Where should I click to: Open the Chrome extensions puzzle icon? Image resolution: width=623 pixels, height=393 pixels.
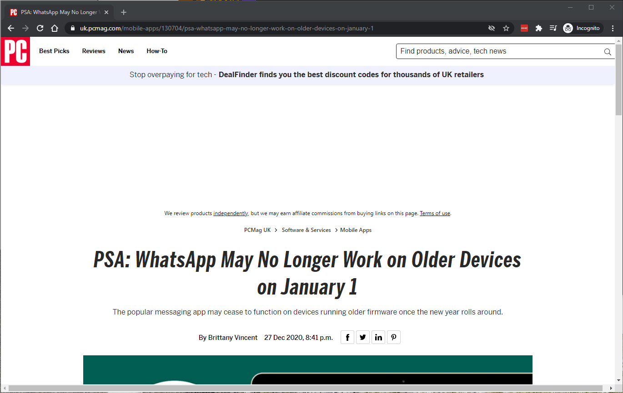pyautogui.click(x=539, y=28)
